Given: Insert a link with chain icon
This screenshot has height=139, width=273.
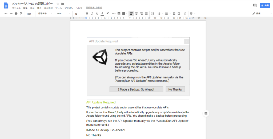Looking at the screenshot, I should tap(114, 14).
